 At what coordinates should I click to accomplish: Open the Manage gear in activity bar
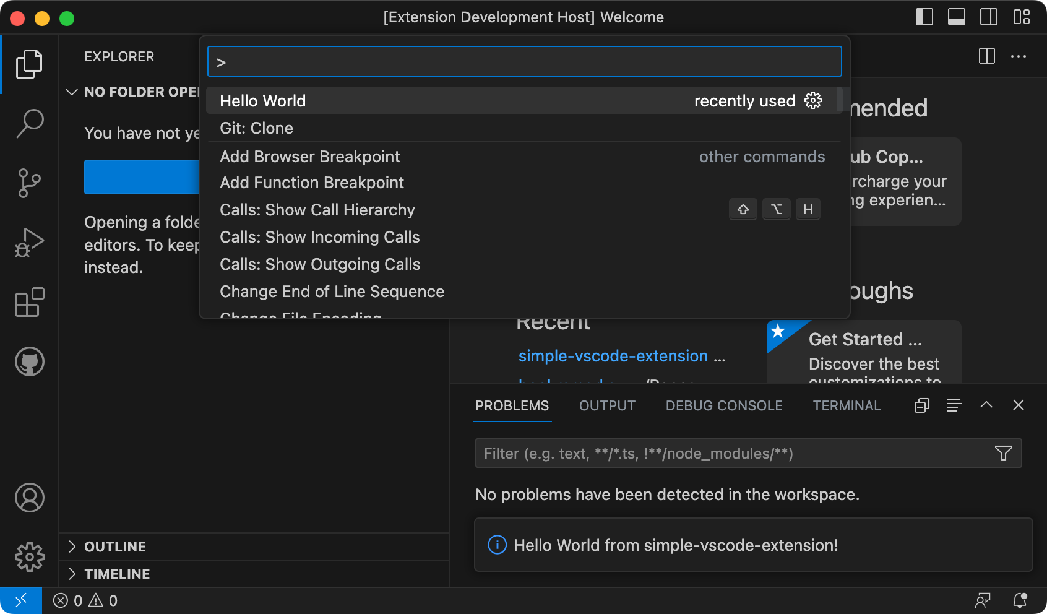pos(29,557)
